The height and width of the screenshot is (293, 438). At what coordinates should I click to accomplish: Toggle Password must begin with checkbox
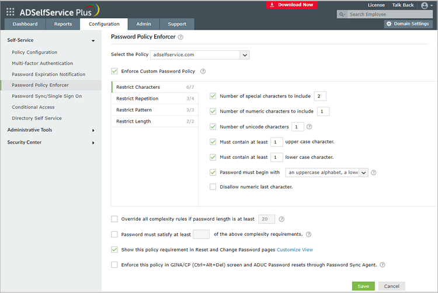[213, 172]
